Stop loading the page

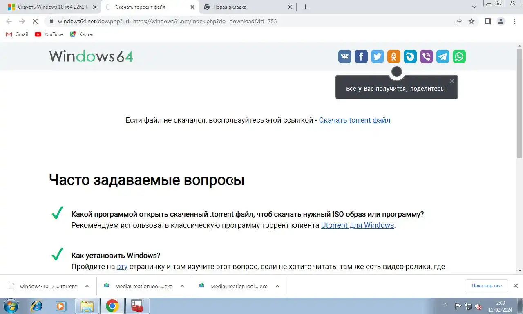pos(35,21)
